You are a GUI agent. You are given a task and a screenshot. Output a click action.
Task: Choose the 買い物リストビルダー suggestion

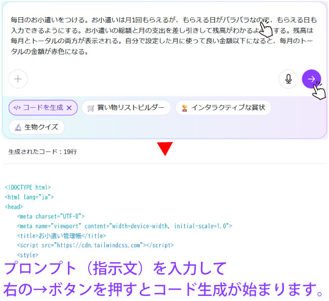[x=126, y=108]
